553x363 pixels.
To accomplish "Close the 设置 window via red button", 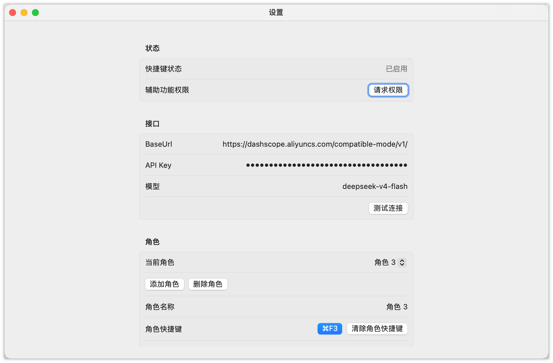I will tap(13, 13).
